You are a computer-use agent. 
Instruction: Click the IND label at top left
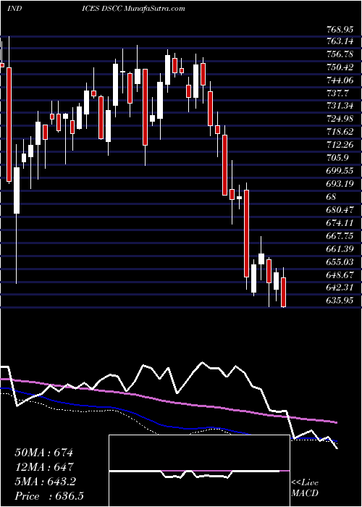pyautogui.click(x=14, y=9)
